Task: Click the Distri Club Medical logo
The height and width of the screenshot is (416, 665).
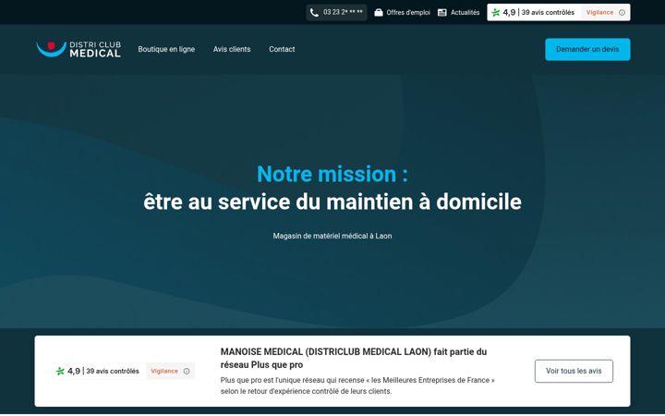Action: [79, 49]
